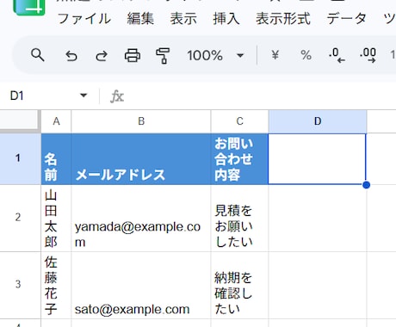
Task: Redo the last action
Action: click(102, 55)
